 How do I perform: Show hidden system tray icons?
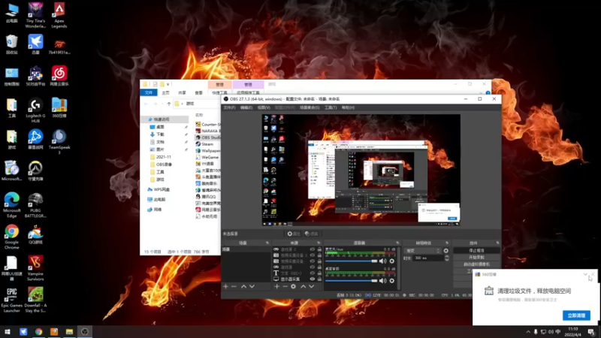528,332
